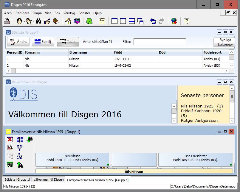Click the greyed tree chart icon in Familjeöversikt
The image size is (240, 192).
point(10,156)
